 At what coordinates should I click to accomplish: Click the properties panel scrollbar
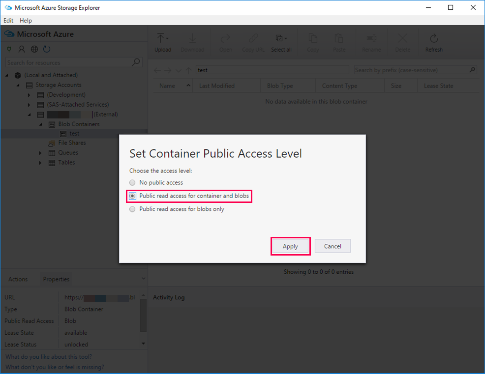click(143, 316)
